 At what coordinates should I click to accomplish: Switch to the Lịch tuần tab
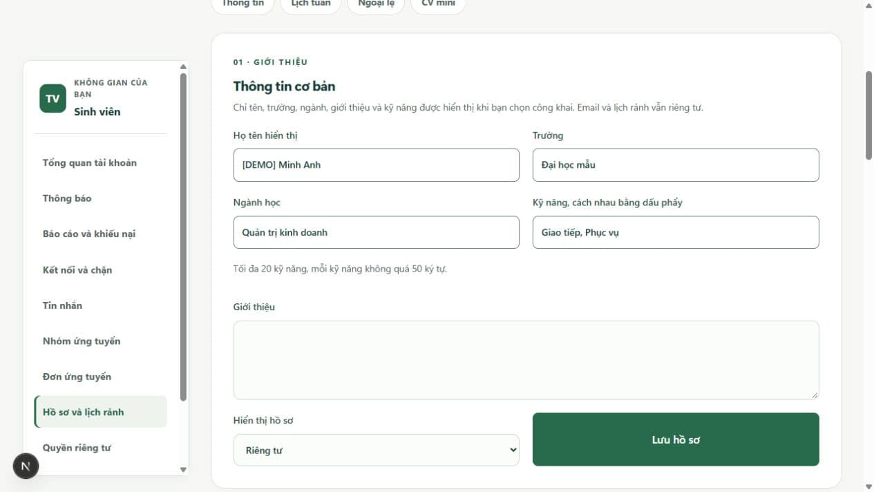[x=311, y=4]
